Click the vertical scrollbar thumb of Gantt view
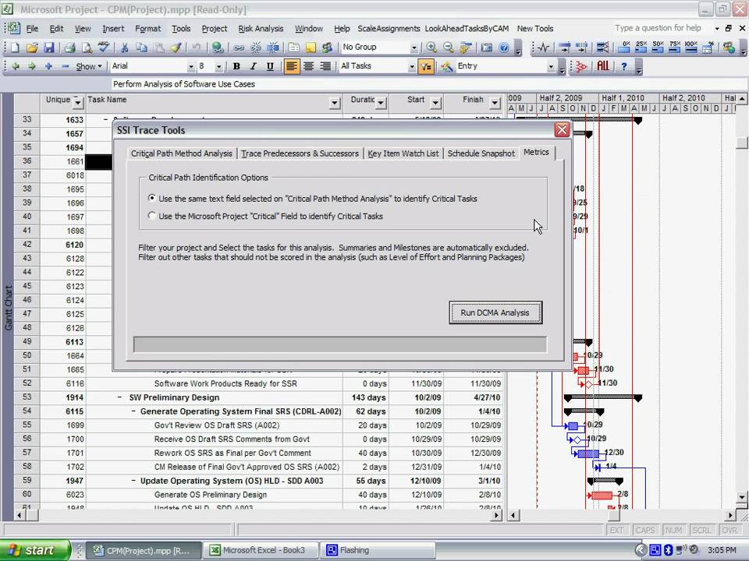This screenshot has width=749, height=561. click(x=742, y=142)
